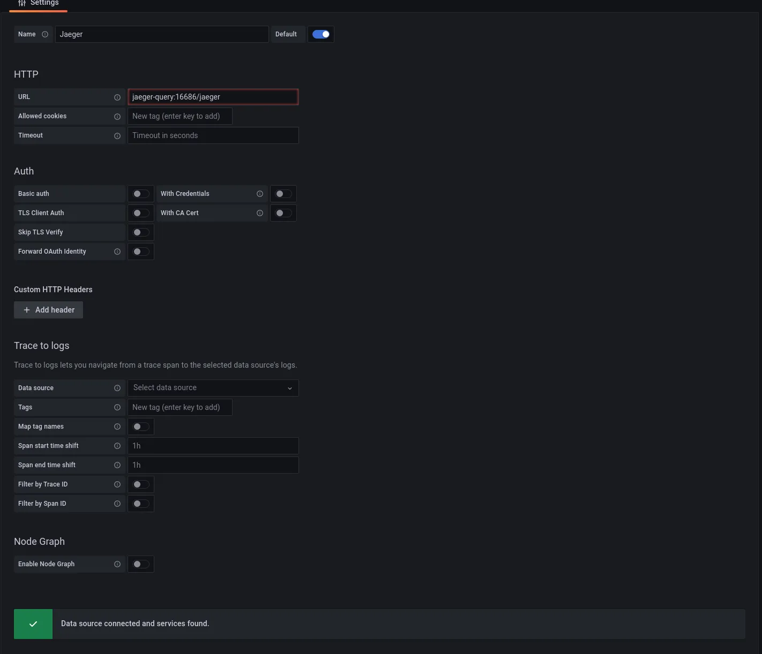The width and height of the screenshot is (762, 654).
Task: Click the Add header button
Action: click(x=48, y=310)
